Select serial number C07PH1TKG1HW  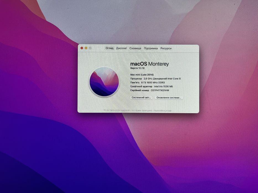[160, 90]
